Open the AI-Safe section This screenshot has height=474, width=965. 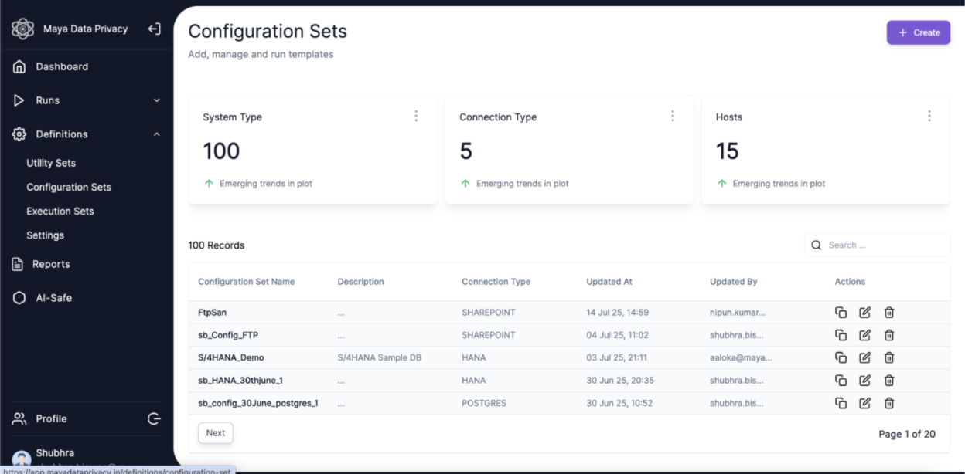point(54,298)
